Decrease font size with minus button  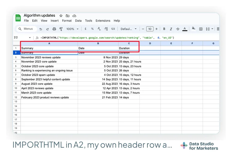[143, 29]
